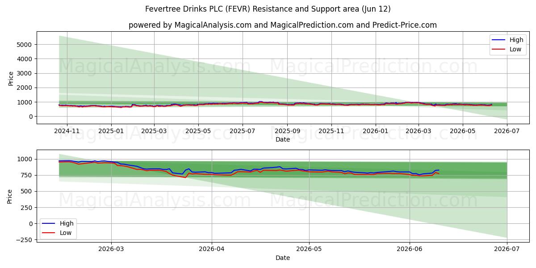Click the 2026-01 date tick label
Image resolution: width=536 pixels, height=268 pixels.
pos(375,130)
